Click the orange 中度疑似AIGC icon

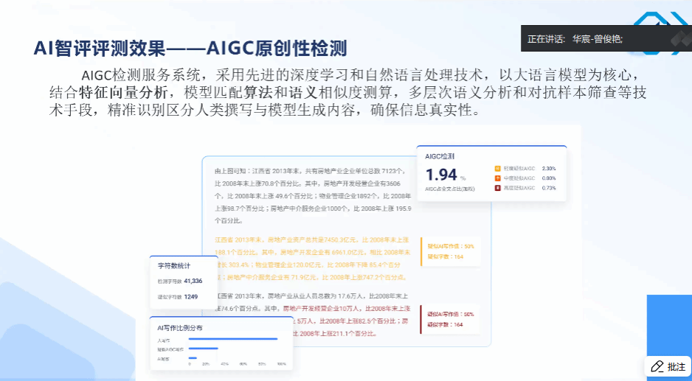pos(498,178)
